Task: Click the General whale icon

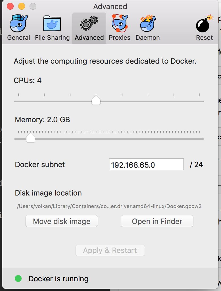Action: [18, 23]
